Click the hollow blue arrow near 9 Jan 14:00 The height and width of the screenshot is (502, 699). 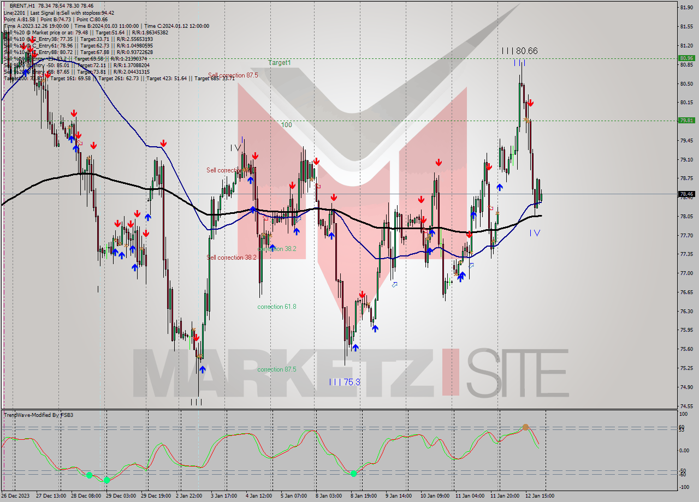395,284
